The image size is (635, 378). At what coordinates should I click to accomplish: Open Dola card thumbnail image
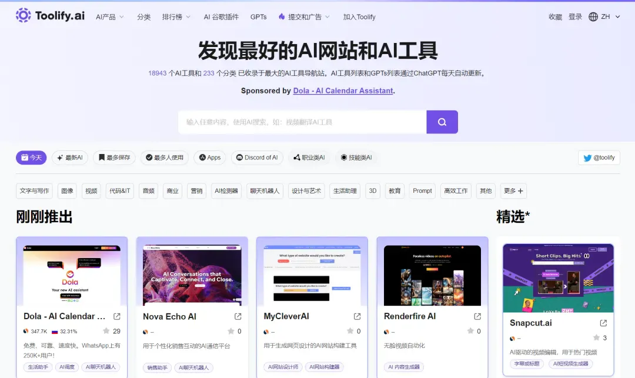tap(72, 275)
